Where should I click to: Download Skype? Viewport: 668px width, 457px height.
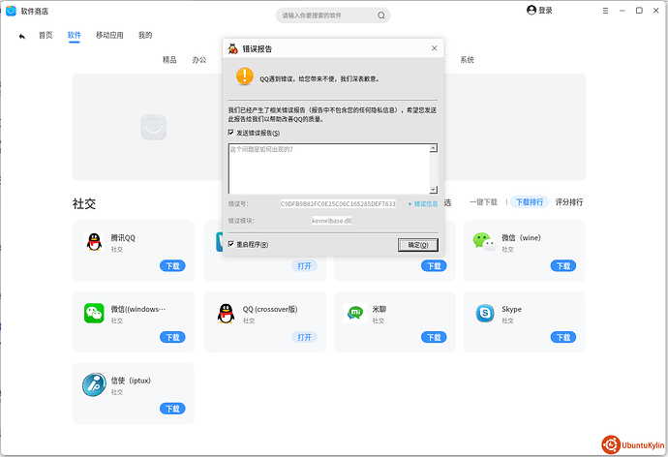[563, 337]
